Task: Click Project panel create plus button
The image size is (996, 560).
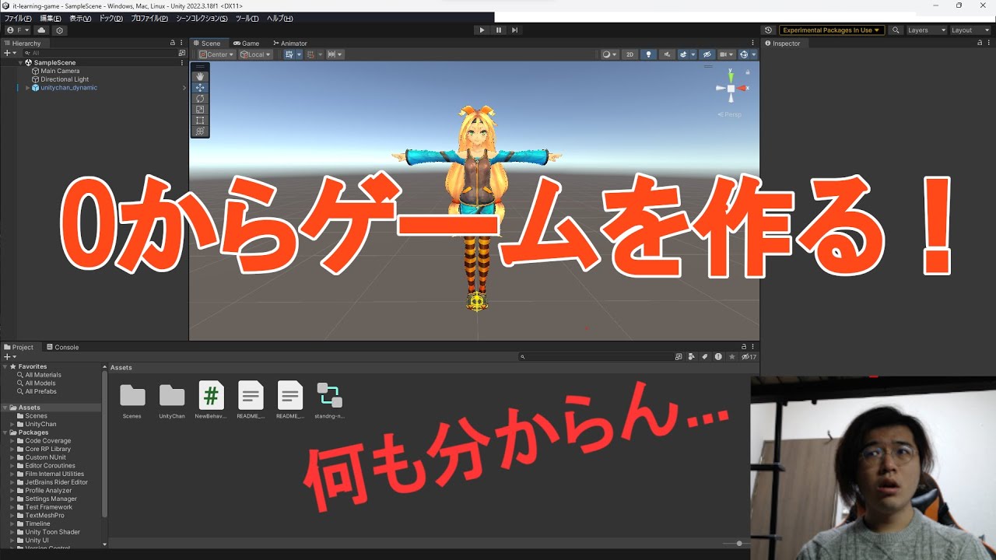Action: [9, 356]
